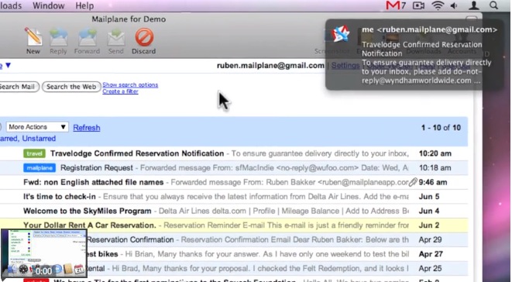Click the Forward toolbar icon

tap(87, 37)
